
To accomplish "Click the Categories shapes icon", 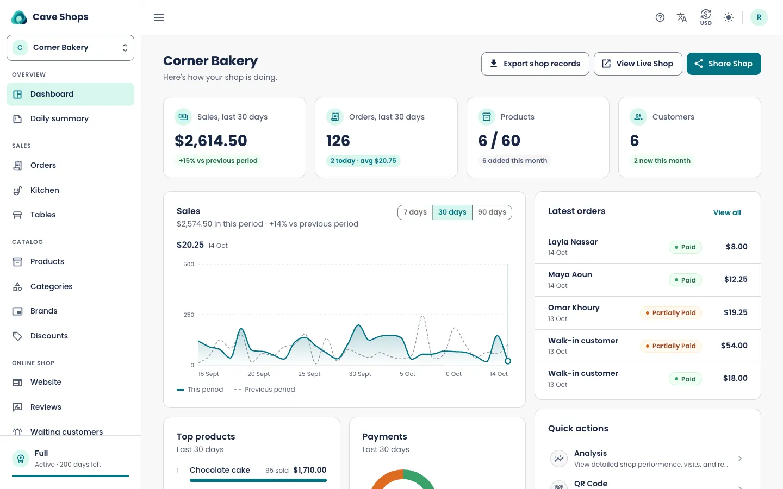I will pyautogui.click(x=17, y=286).
